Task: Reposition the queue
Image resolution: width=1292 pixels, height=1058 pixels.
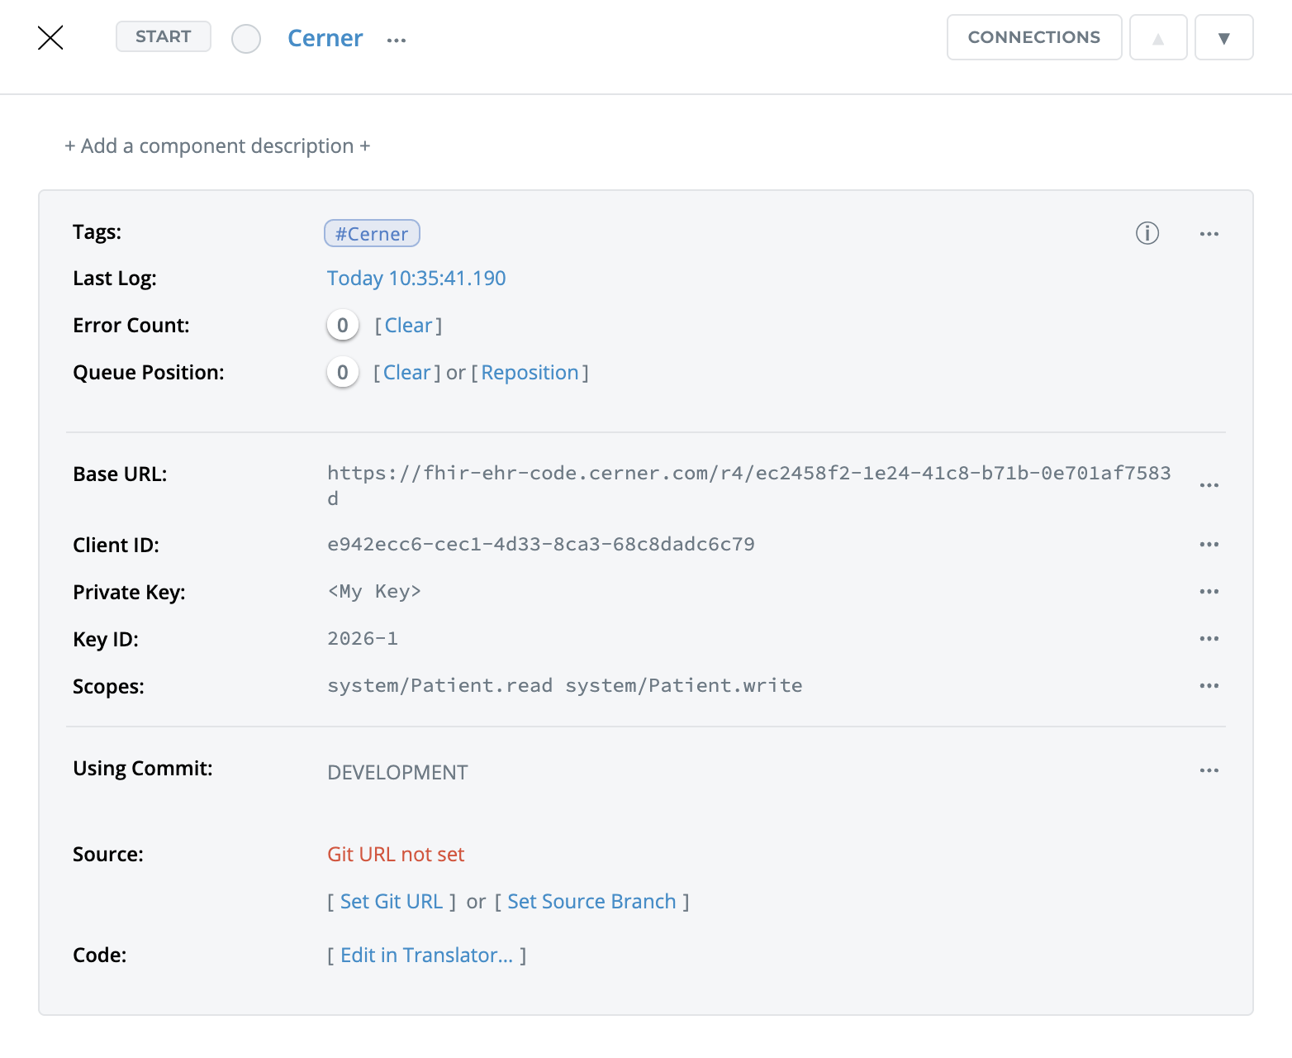Action: pyautogui.click(x=530, y=373)
